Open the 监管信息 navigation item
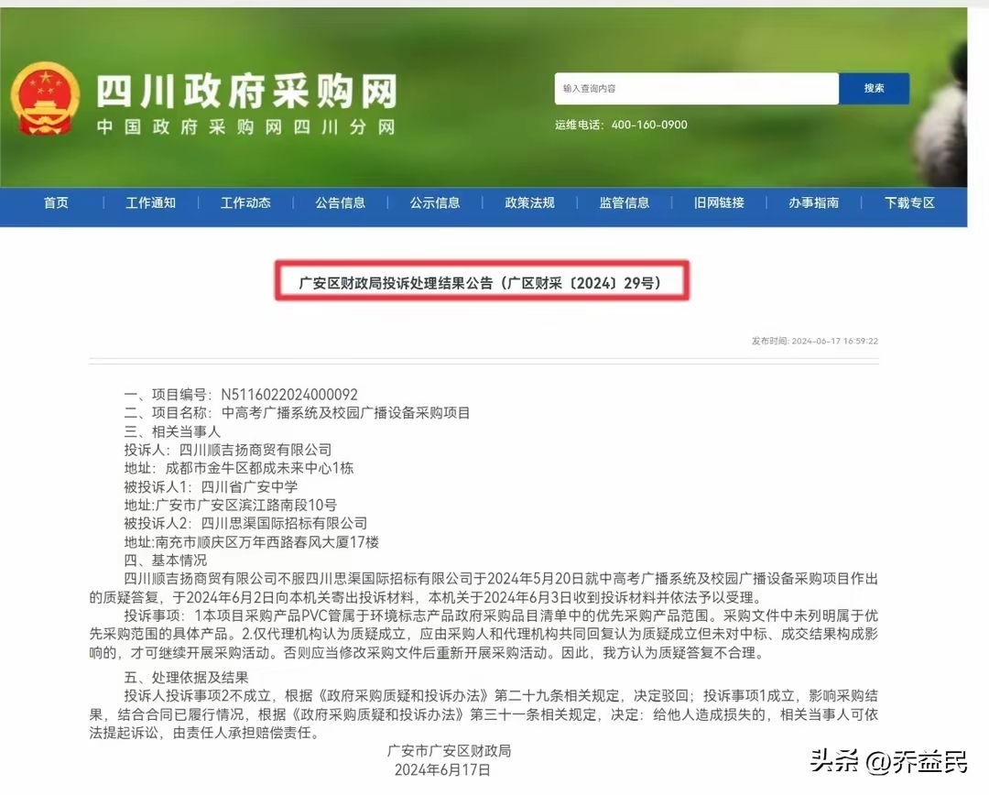989x795 pixels. click(x=625, y=203)
